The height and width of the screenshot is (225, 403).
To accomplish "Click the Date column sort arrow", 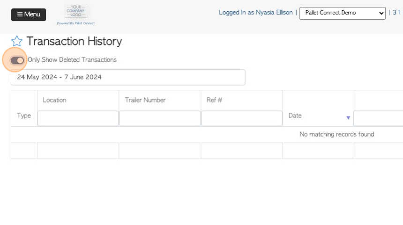I will (348, 118).
